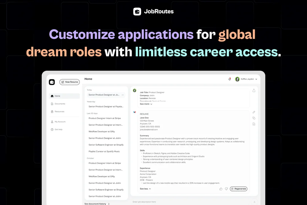Click the Regenerate button
This screenshot has height=205, width=307.
[239, 189]
